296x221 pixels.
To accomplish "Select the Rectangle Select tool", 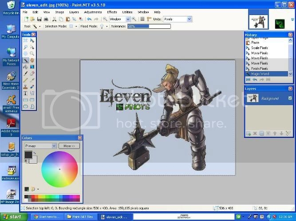I will pyautogui.click(x=25, y=40).
